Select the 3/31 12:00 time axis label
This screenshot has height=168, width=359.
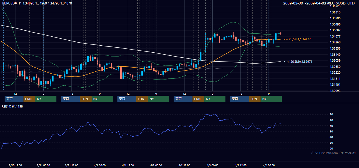[72, 165]
